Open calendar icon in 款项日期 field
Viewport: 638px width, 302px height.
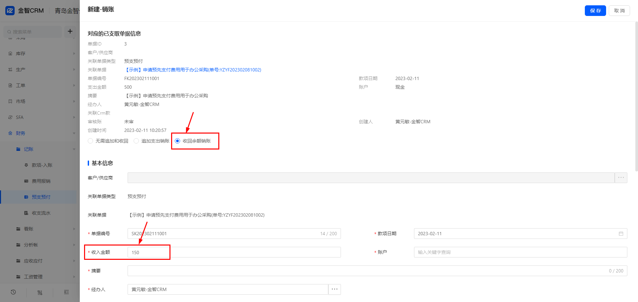tap(621, 234)
